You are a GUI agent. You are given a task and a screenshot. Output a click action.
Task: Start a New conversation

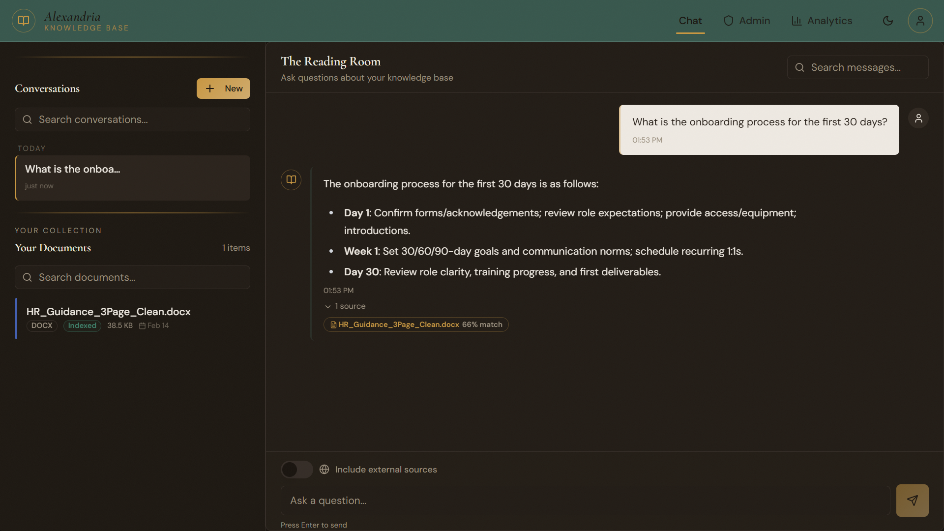(223, 88)
